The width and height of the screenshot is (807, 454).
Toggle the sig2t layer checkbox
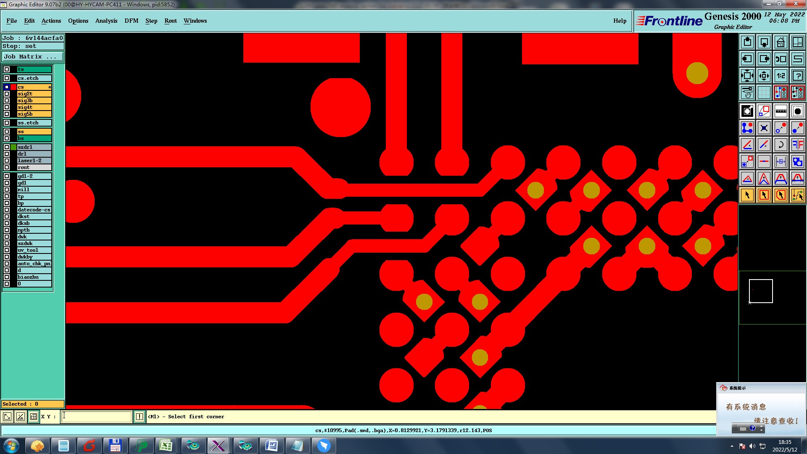pyautogui.click(x=7, y=94)
